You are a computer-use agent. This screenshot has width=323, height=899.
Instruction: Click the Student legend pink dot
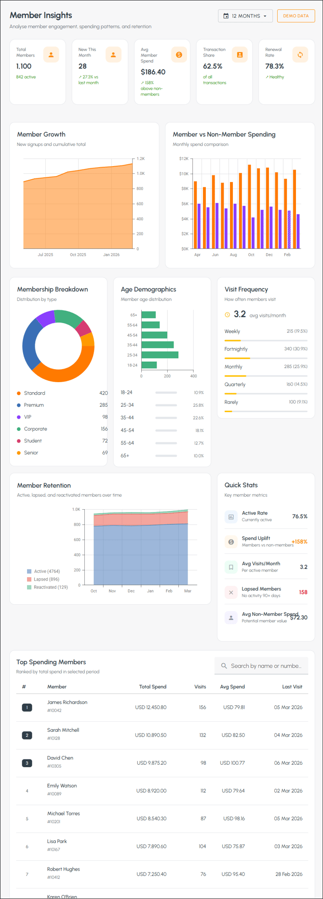(x=19, y=441)
